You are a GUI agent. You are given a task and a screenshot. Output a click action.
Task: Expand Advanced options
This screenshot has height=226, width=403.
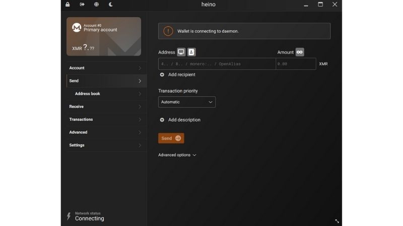click(x=177, y=155)
